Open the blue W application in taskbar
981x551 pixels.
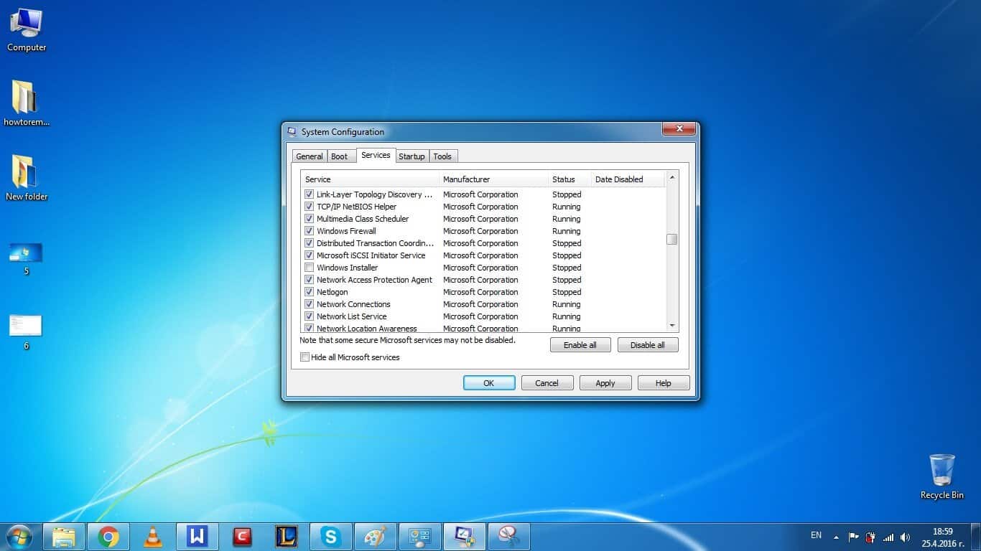pos(197,537)
